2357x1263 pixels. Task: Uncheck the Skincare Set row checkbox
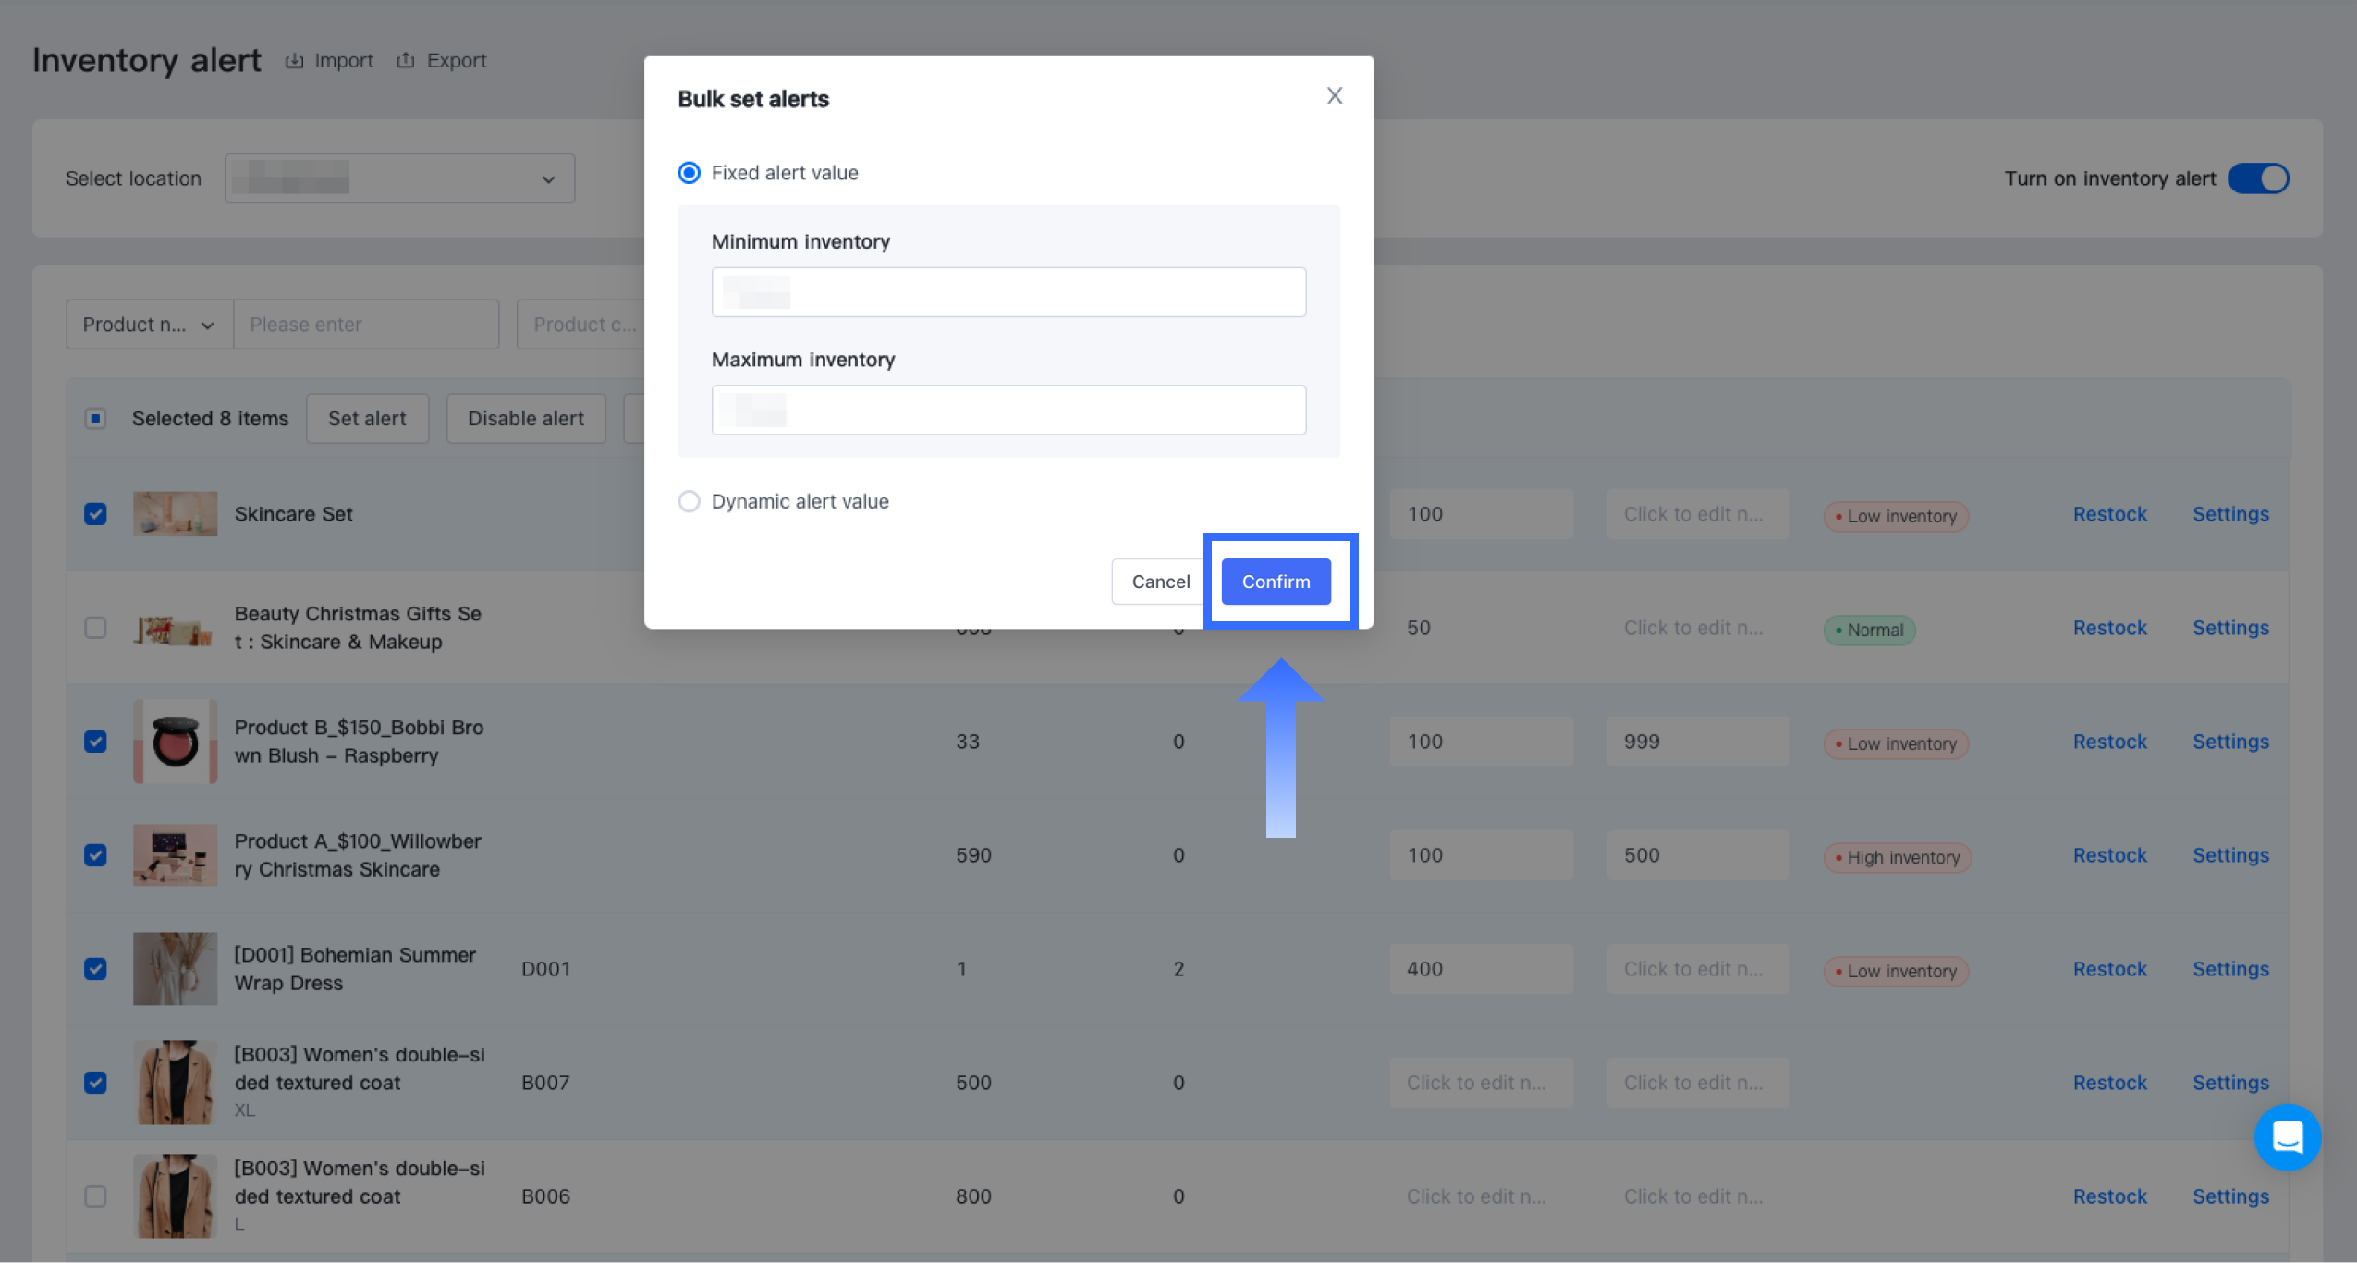(x=95, y=514)
